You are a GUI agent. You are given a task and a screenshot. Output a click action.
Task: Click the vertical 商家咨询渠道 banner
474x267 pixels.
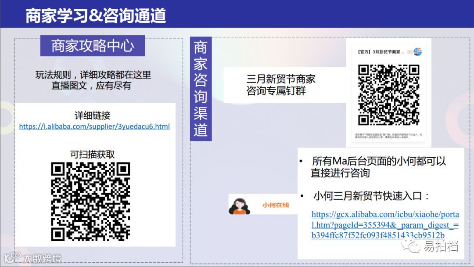[x=201, y=89]
